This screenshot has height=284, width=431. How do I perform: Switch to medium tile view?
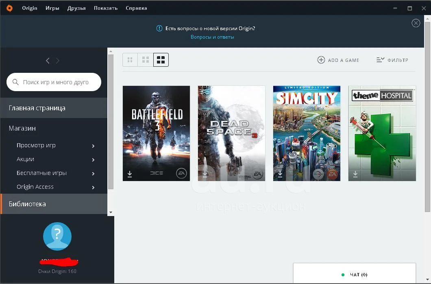click(146, 60)
